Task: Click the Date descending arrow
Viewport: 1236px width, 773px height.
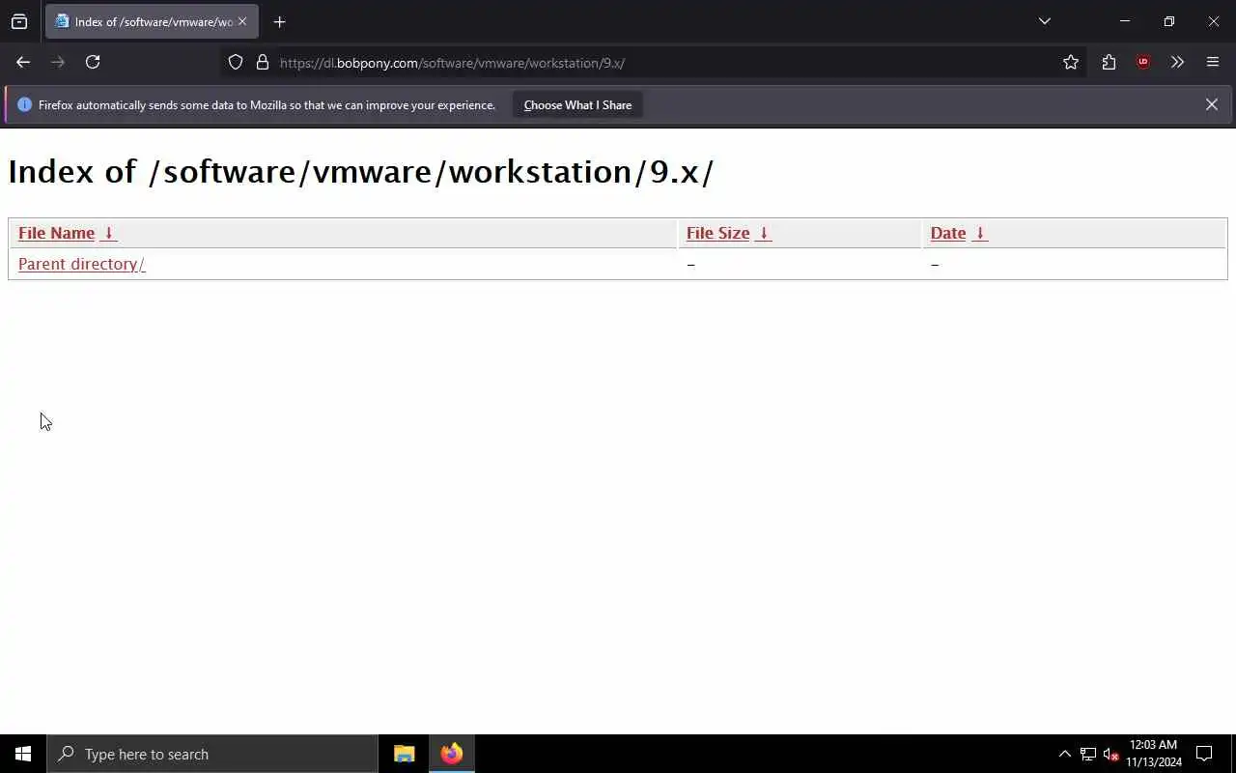Action: point(980,233)
